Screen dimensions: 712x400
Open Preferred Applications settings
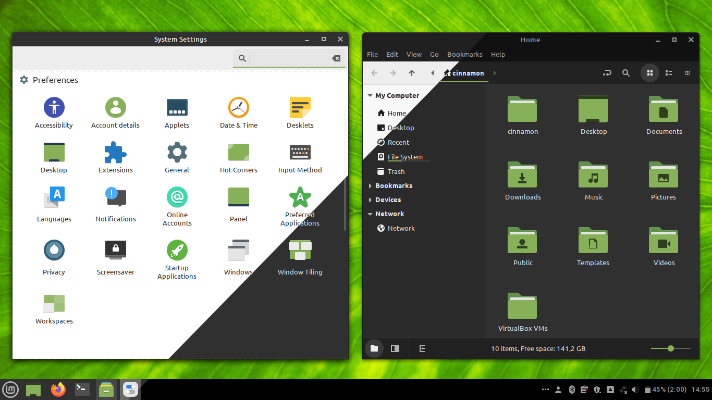click(x=300, y=207)
